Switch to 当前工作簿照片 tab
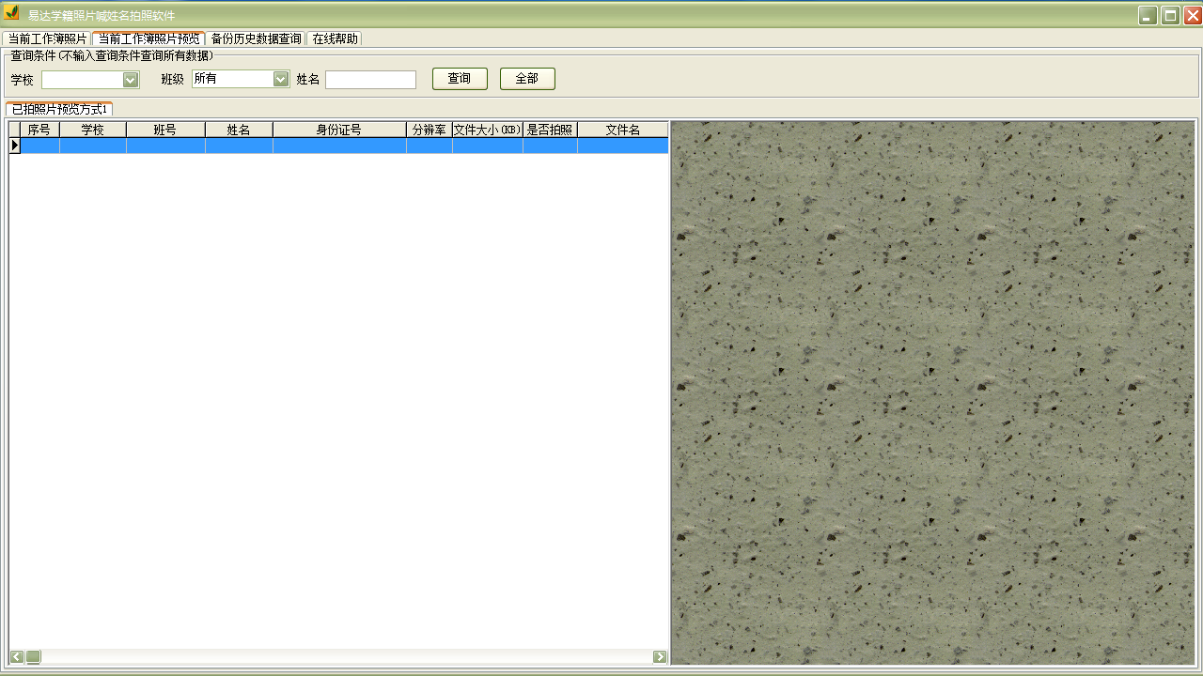Screen dimensions: 1203x676 (47, 38)
